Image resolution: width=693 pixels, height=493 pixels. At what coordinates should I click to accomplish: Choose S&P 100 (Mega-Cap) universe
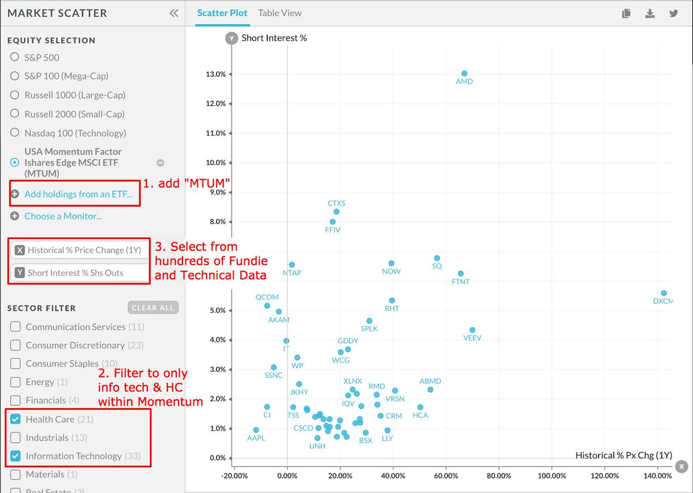tap(15, 76)
